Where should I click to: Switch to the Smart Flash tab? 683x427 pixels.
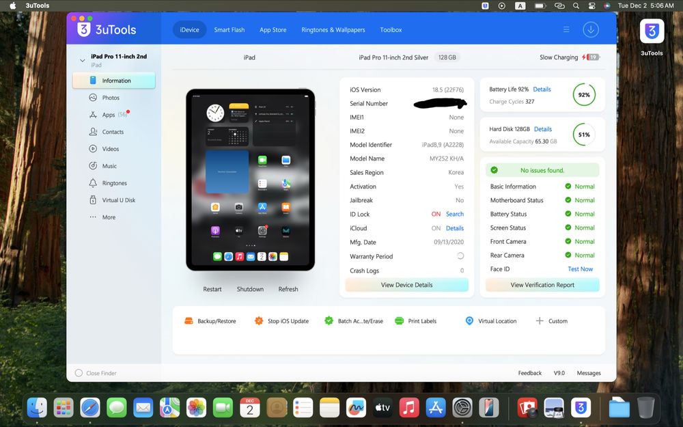229,29
